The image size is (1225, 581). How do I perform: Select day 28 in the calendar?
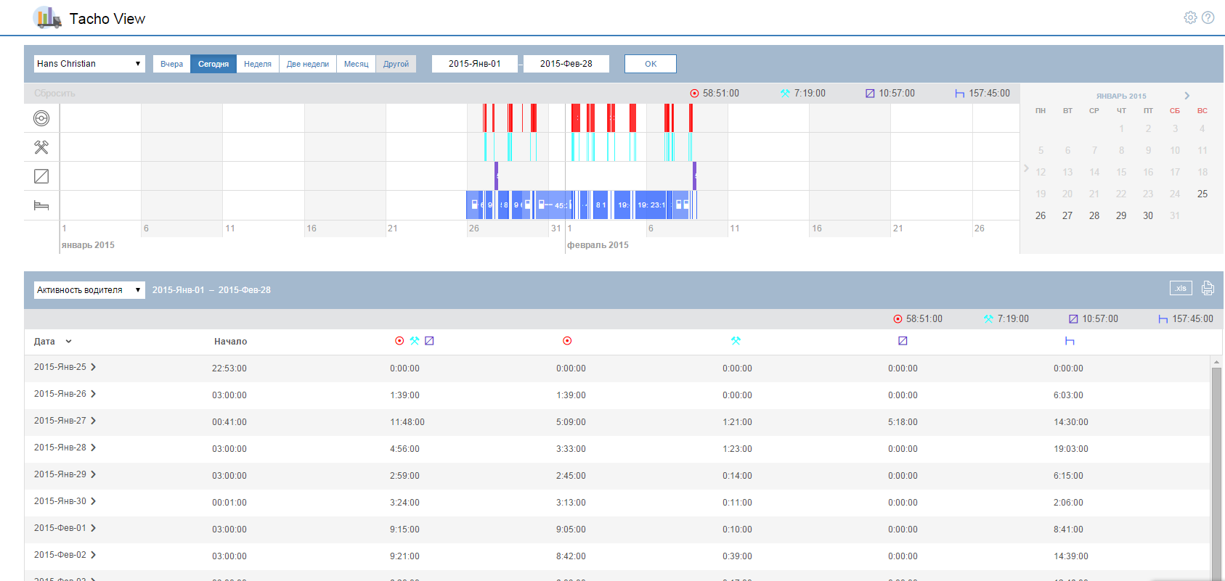[x=1094, y=215]
